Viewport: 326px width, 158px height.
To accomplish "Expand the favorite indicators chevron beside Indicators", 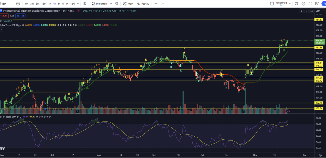I will (x=111, y=4).
